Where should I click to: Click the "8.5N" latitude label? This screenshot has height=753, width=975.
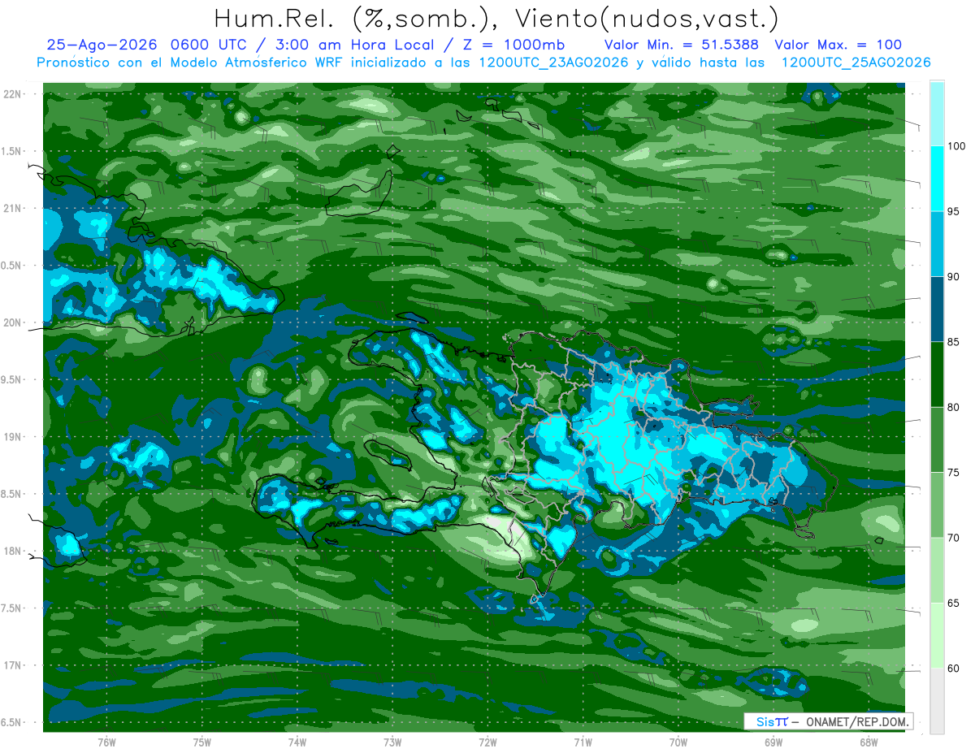[12, 494]
